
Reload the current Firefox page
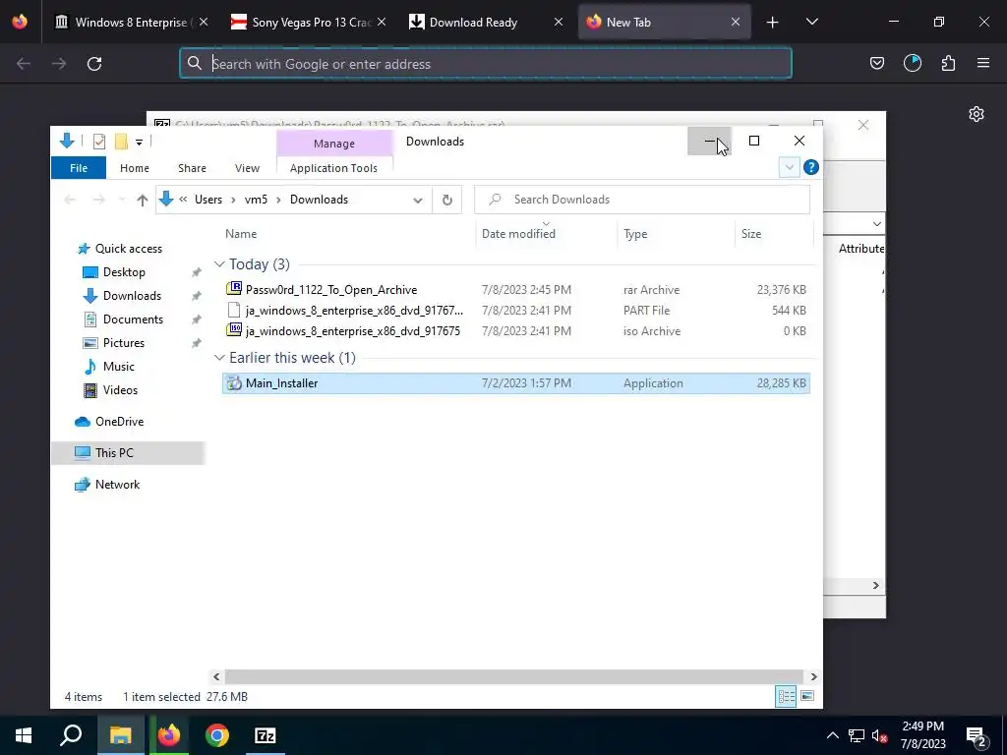point(94,64)
